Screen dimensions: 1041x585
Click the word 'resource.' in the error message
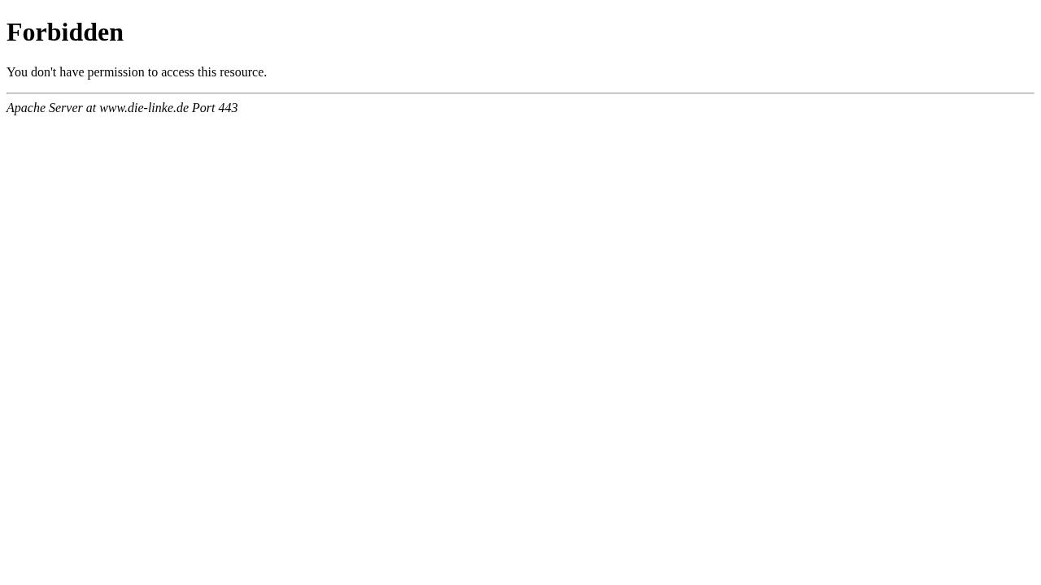tap(243, 72)
